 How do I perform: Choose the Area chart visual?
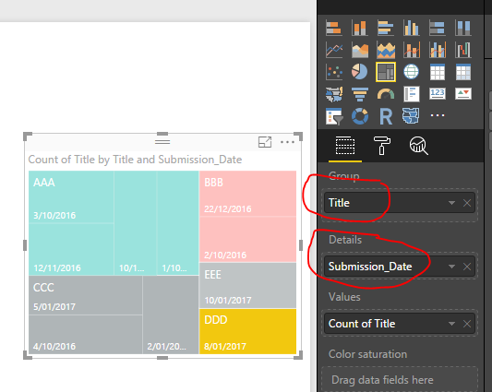(360, 50)
